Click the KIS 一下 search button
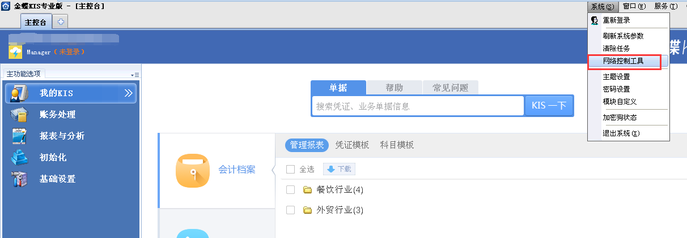Viewport: 687px width, 238px height. point(549,106)
